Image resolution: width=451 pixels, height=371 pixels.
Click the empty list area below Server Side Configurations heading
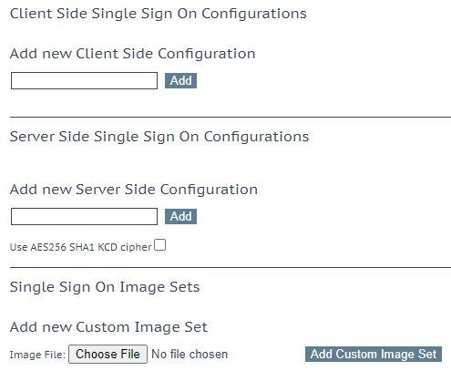point(231,163)
